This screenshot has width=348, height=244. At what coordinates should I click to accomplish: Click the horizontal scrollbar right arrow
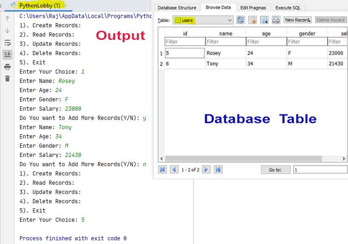tap(344, 158)
